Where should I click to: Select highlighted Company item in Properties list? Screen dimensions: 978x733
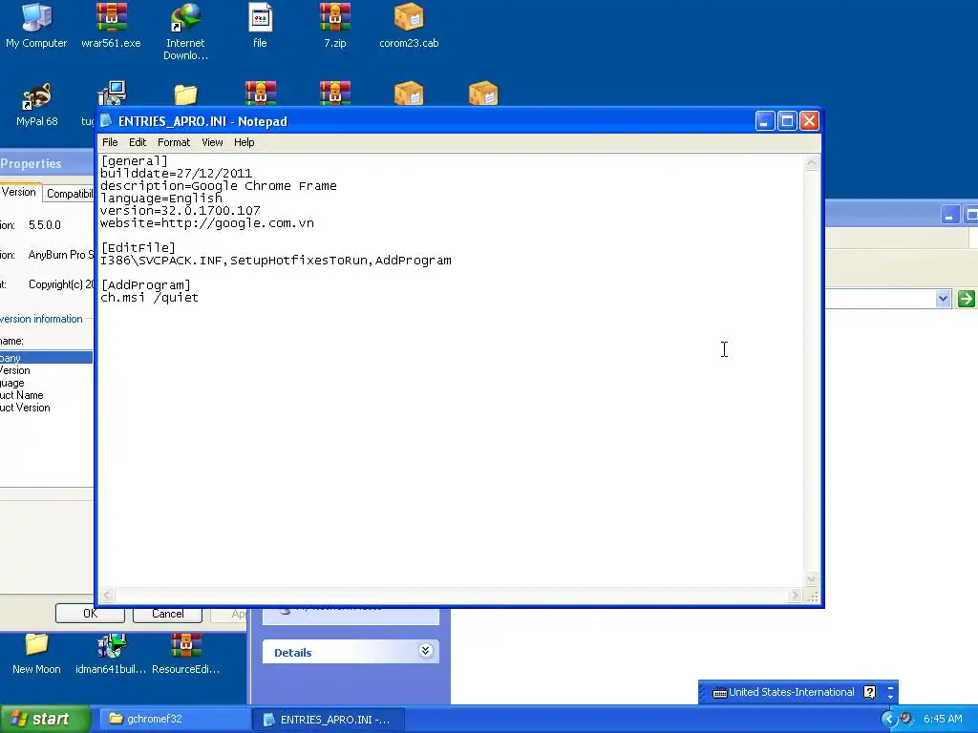[46, 358]
